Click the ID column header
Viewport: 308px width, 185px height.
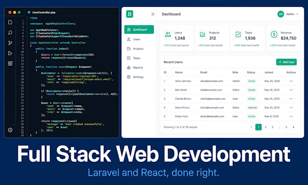coord(165,72)
